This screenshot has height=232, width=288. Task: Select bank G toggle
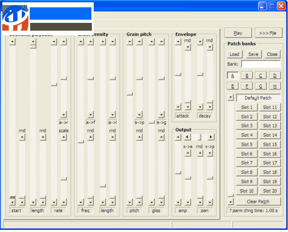pyautogui.click(x=261, y=86)
